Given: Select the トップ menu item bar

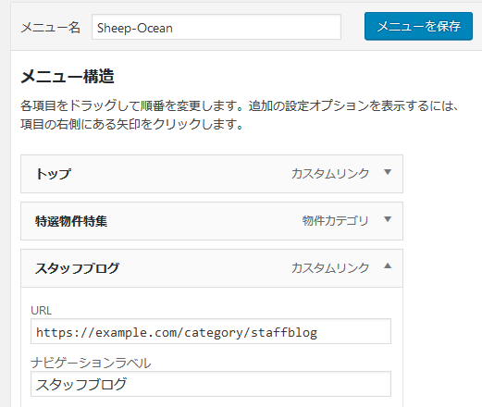Looking at the screenshot, I should (x=212, y=174).
